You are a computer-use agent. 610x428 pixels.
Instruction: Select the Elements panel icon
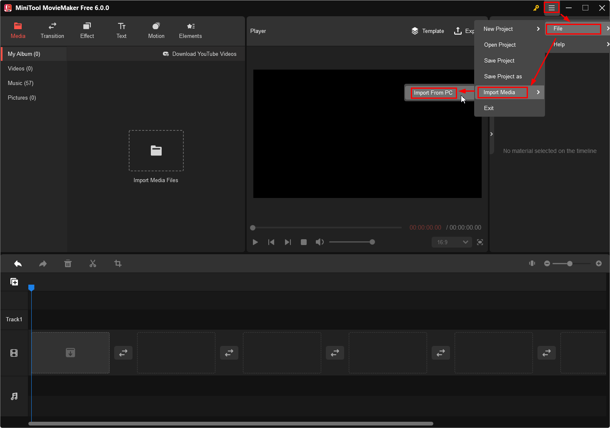190,30
